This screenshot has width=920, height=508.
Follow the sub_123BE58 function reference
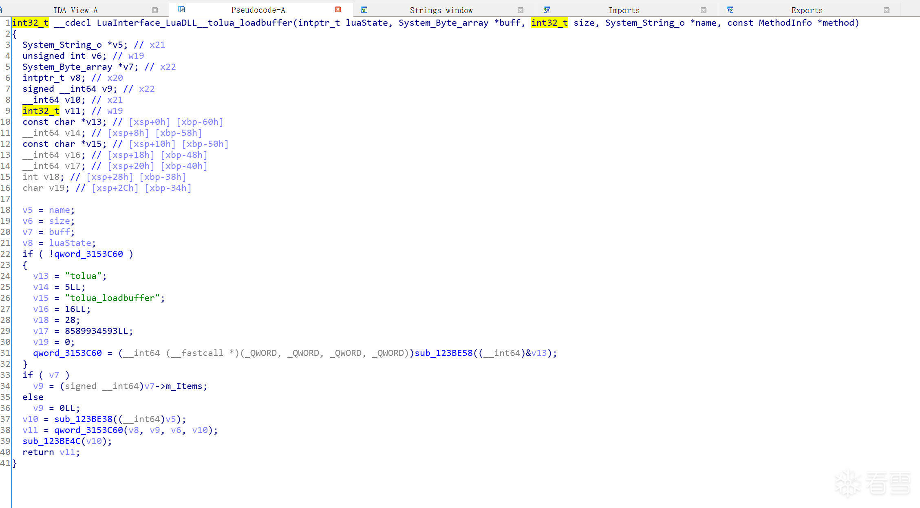click(x=443, y=353)
